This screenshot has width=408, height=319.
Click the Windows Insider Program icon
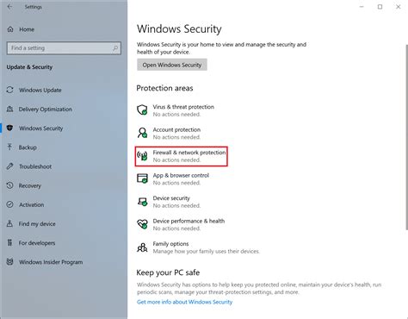pyautogui.click(x=10, y=262)
